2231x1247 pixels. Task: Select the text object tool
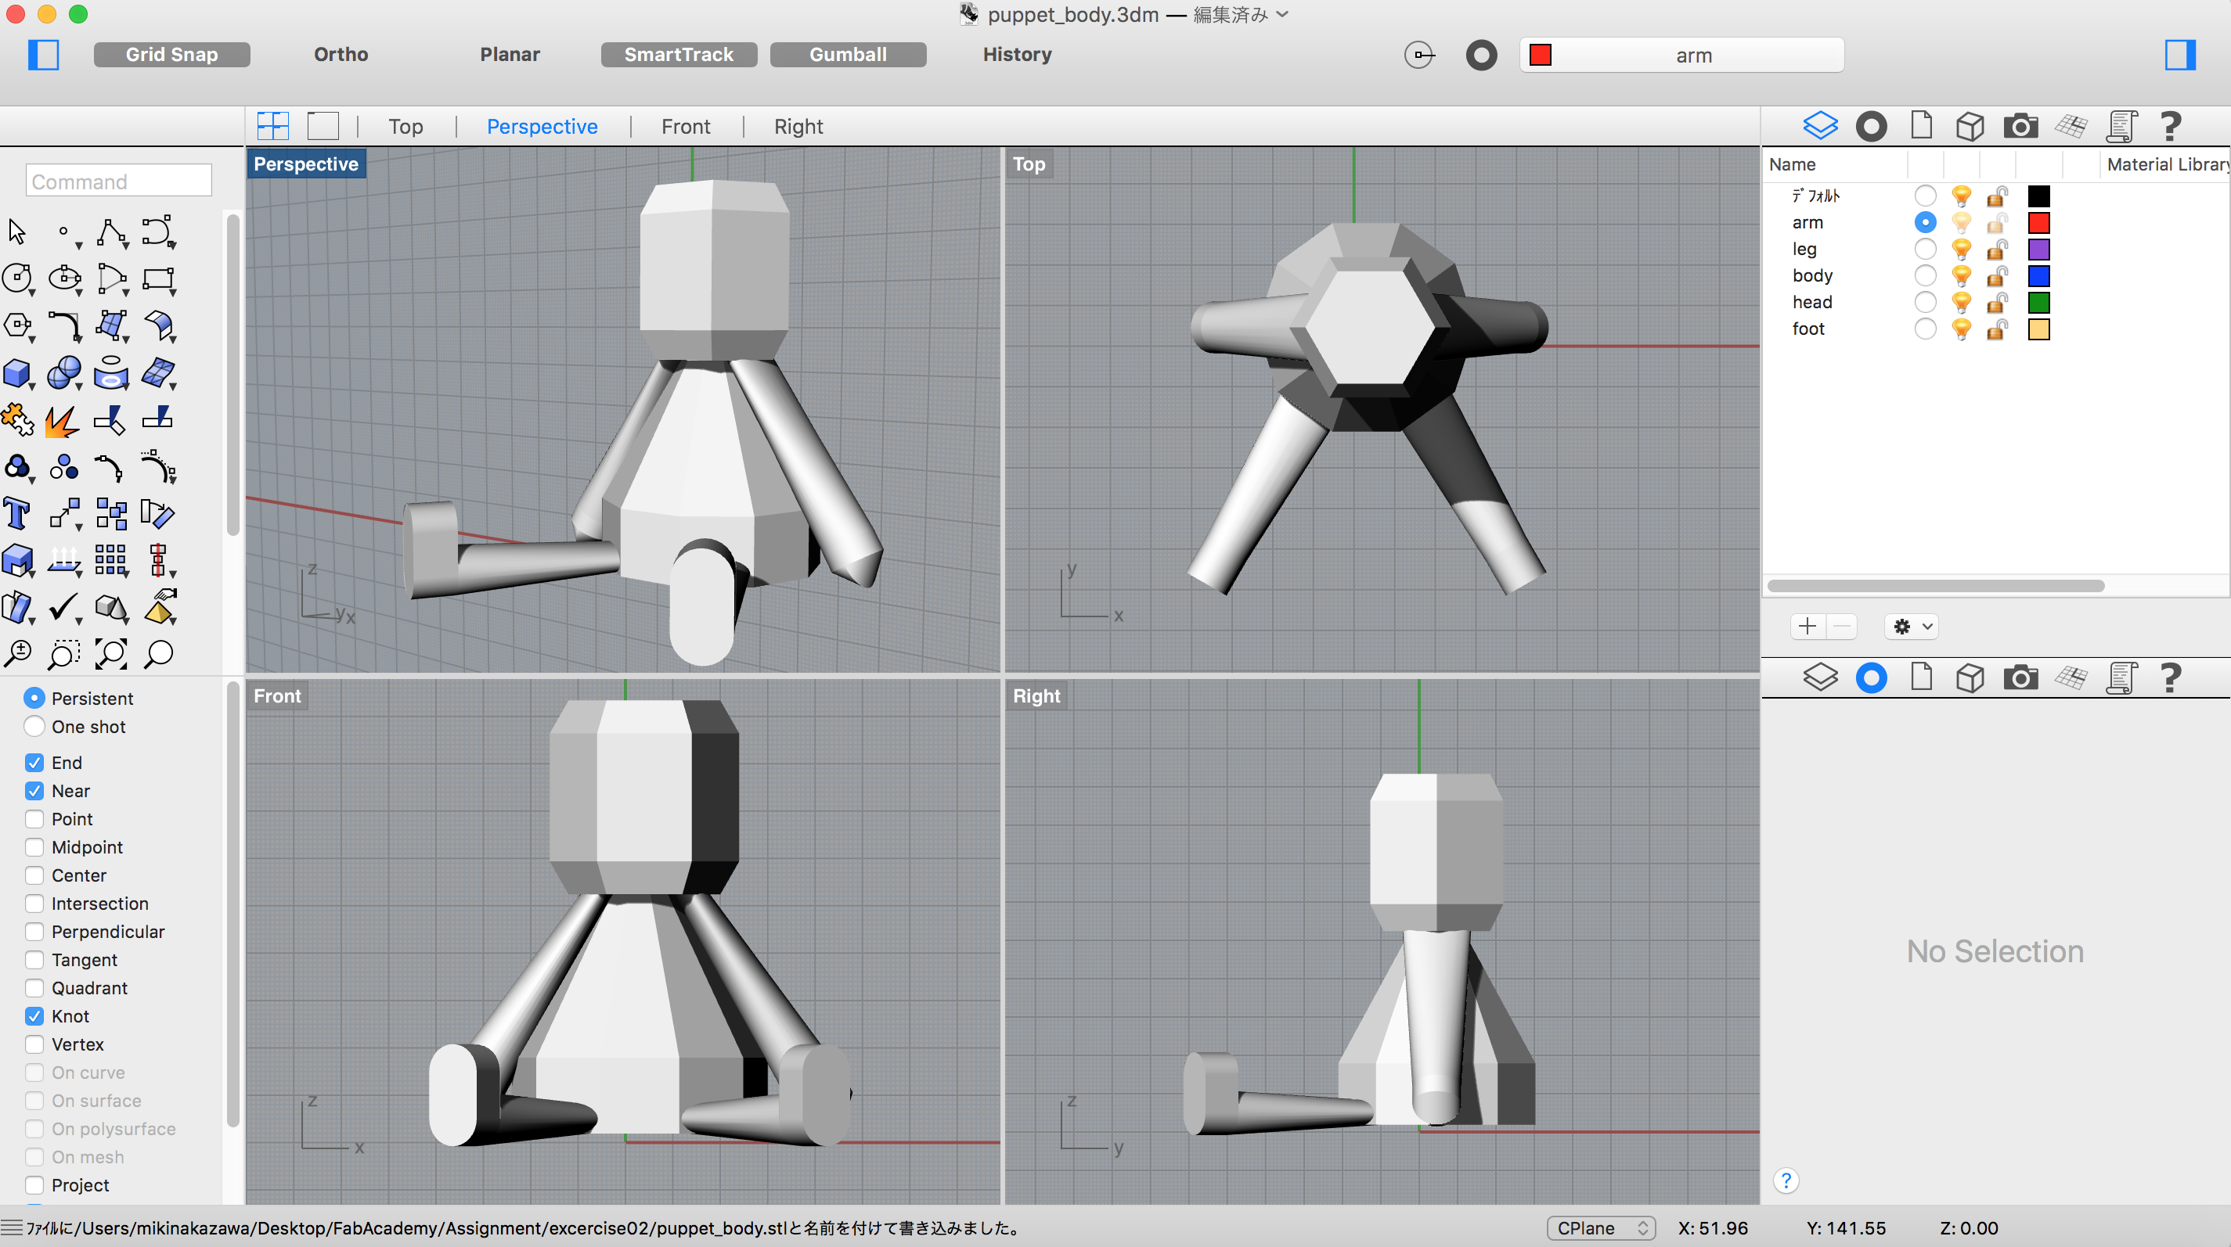pos(17,514)
